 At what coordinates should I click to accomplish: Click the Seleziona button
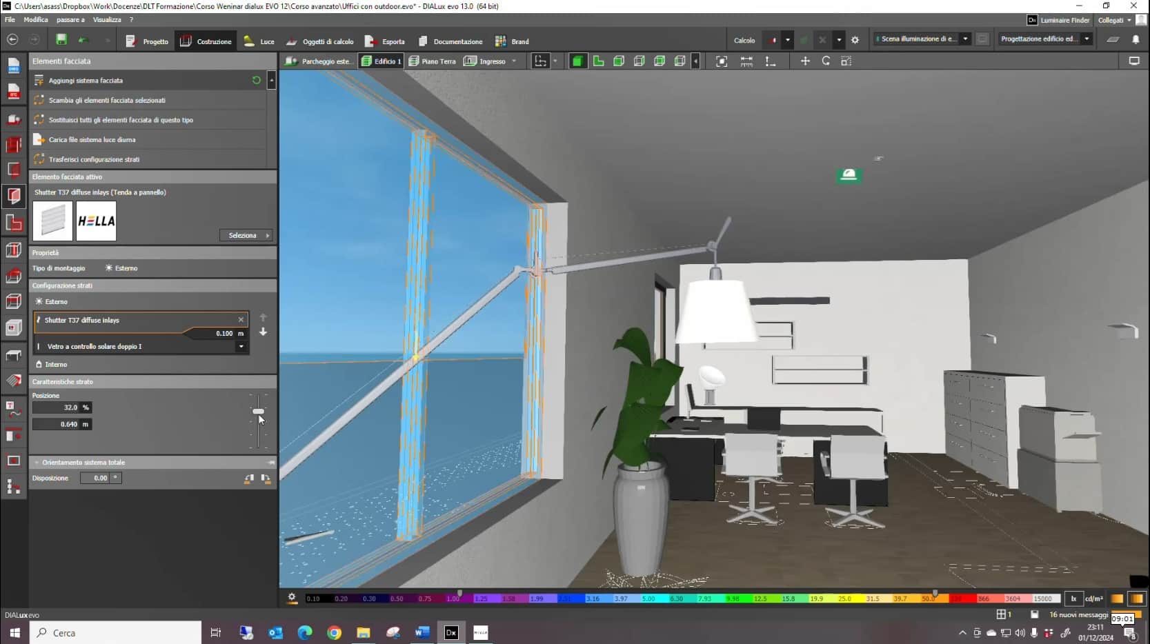pyautogui.click(x=246, y=235)
